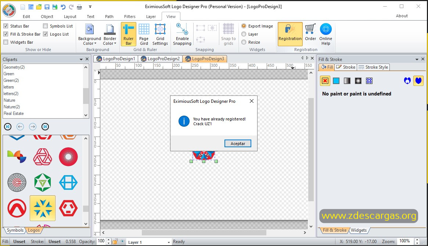Open Online Help
The height and width of the screenshot is (246, 428).
click(x=326, y=35)
